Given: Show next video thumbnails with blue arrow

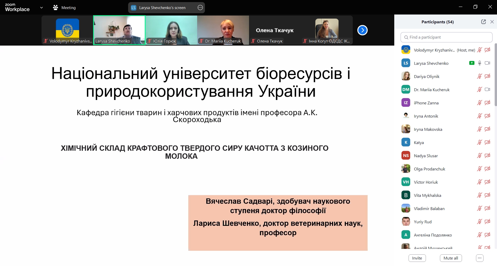Looking at the screenshot, I should [362, 30].
